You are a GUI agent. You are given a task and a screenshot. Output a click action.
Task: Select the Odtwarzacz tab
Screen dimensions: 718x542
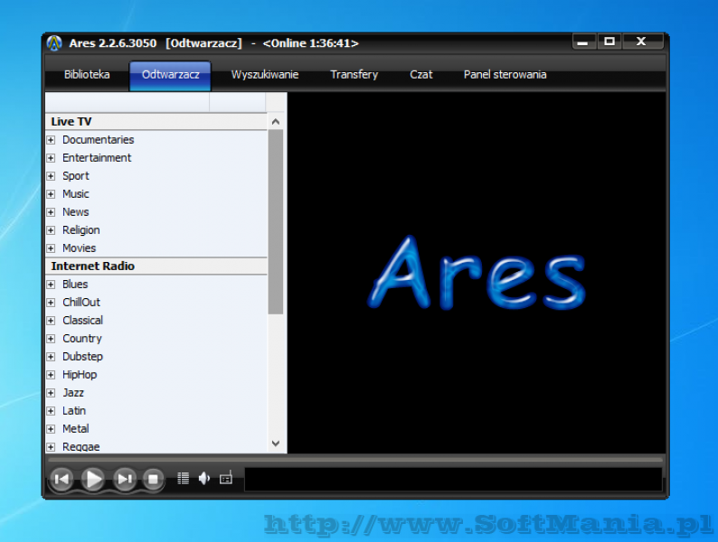click(x=170, y=76)
